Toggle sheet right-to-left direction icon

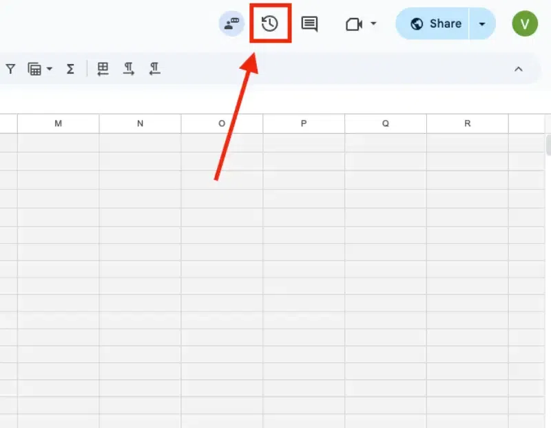pos(103,69)
